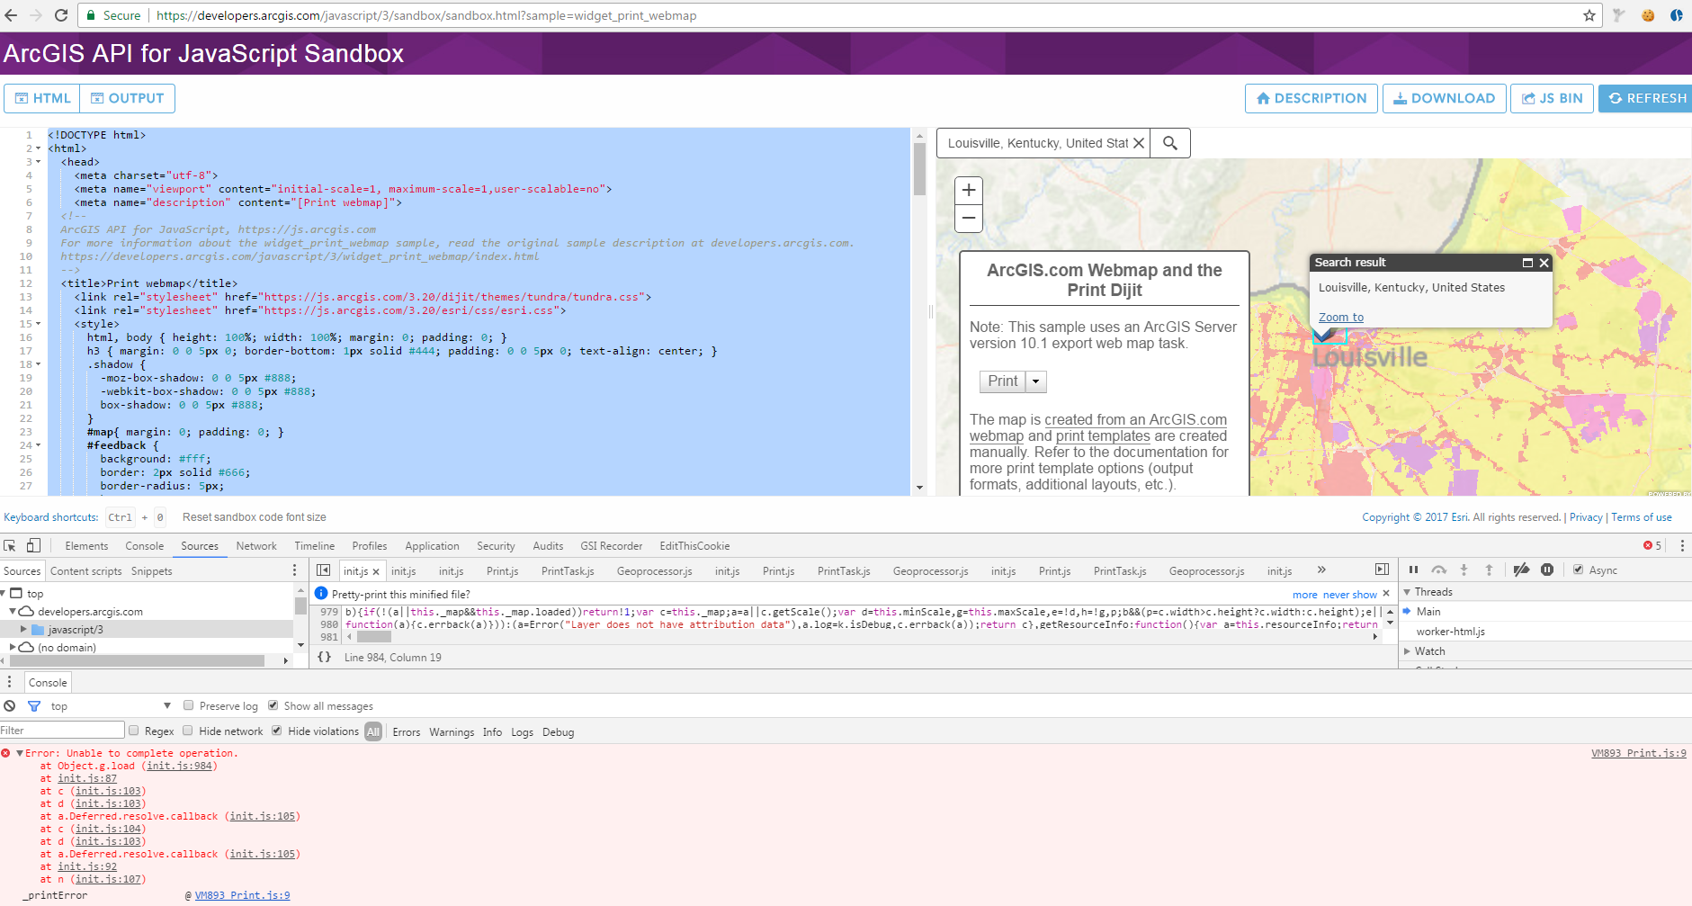Click the browser reload icon
1692x906 pixels.
pos(61,15)
